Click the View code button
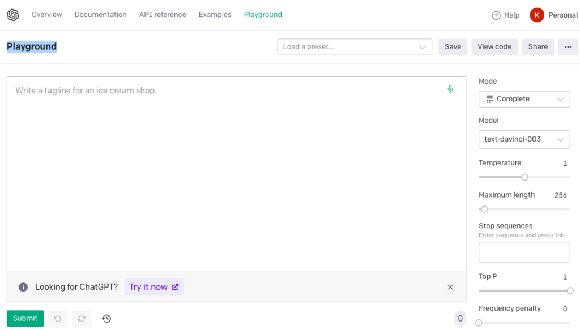Viewport: 580px width, 330px height. (494, 47)
